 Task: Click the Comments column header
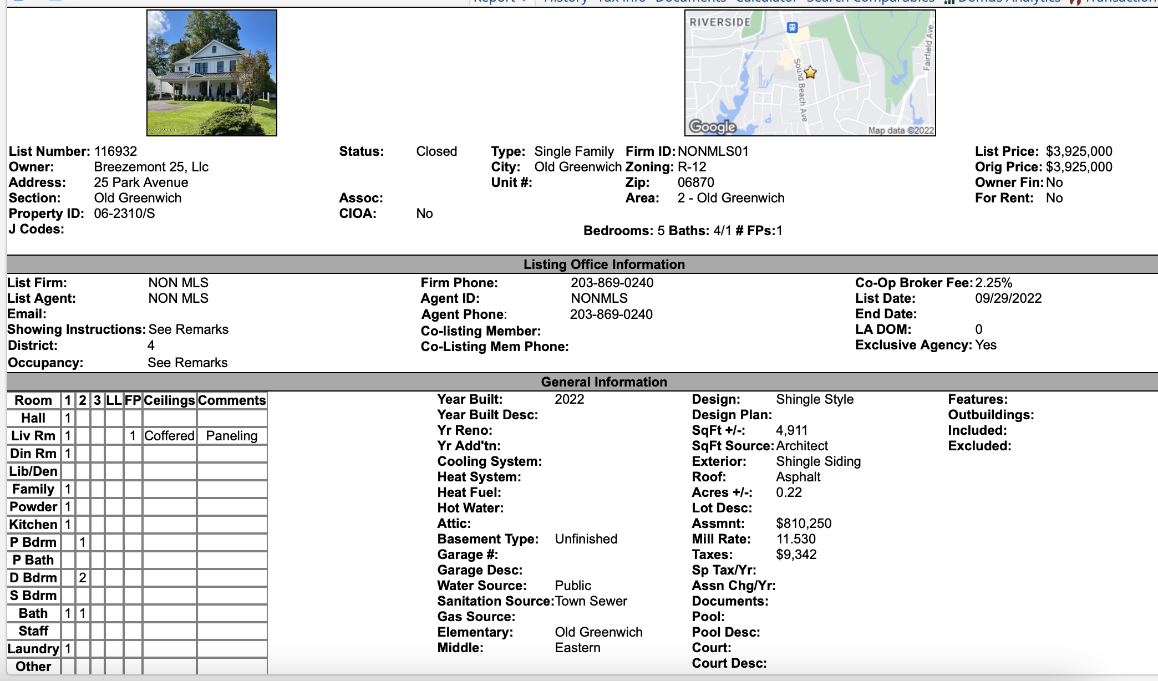coord(231,400)
